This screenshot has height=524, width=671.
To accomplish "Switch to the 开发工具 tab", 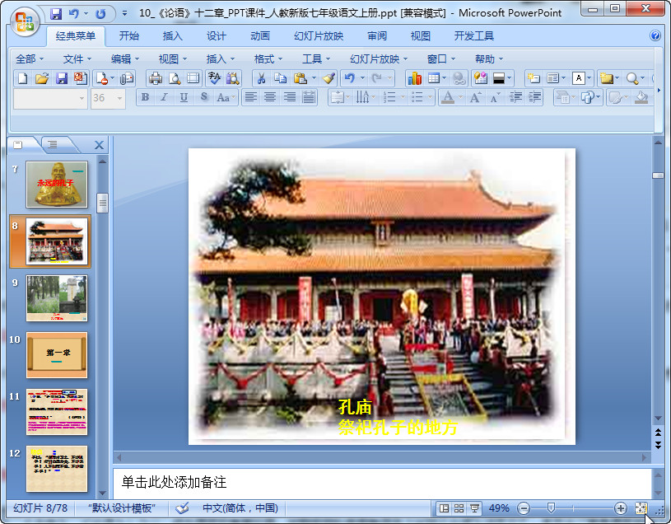I will click(x=473, y=36).
